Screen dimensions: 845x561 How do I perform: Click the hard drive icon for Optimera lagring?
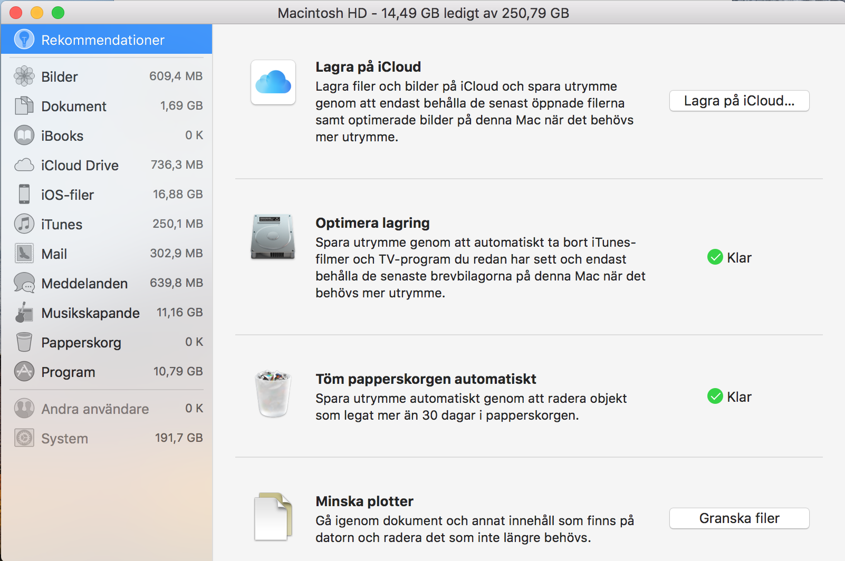tap(273, 237)
